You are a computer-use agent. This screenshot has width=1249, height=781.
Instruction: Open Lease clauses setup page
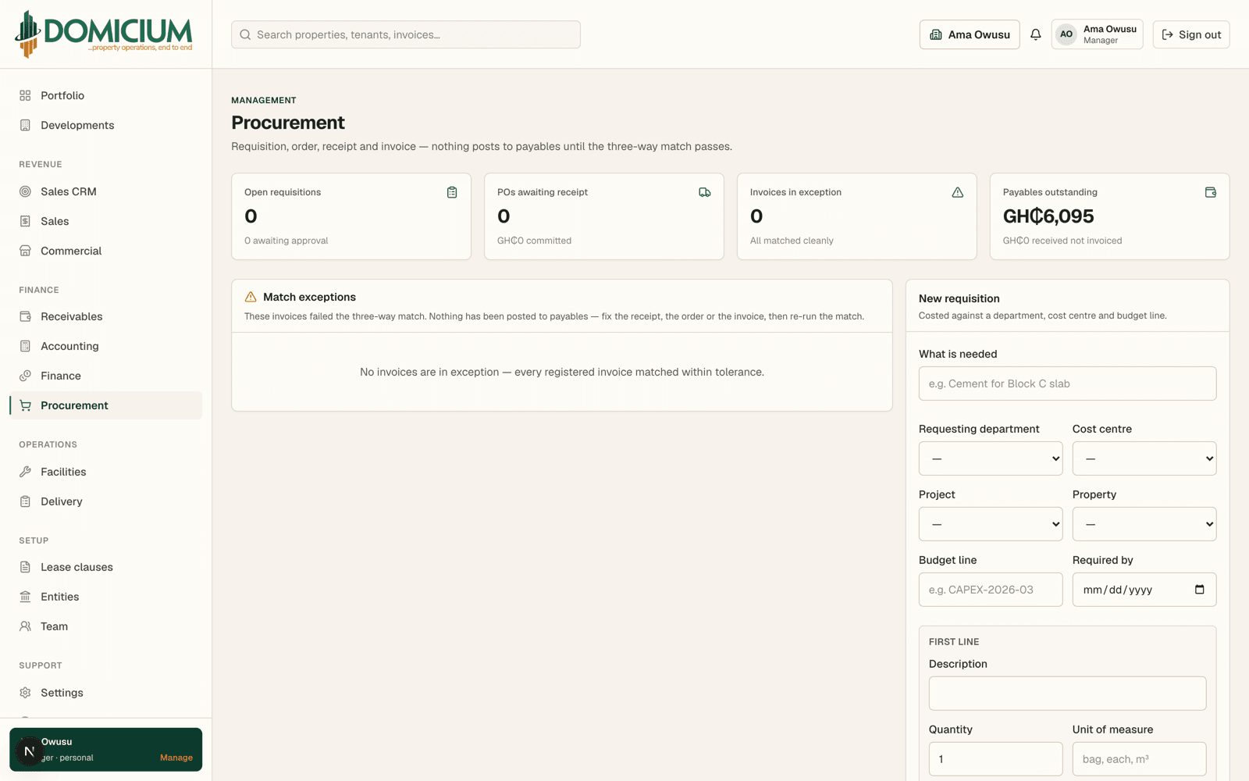(105, 567)
